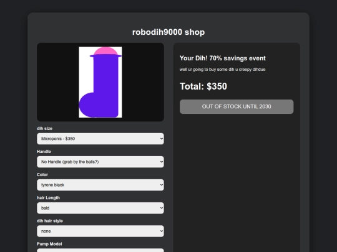Expand the hair Length dropdown showing bald
Image resolution: width=337 pixels, height=252 pixels.
coord(100,208)
